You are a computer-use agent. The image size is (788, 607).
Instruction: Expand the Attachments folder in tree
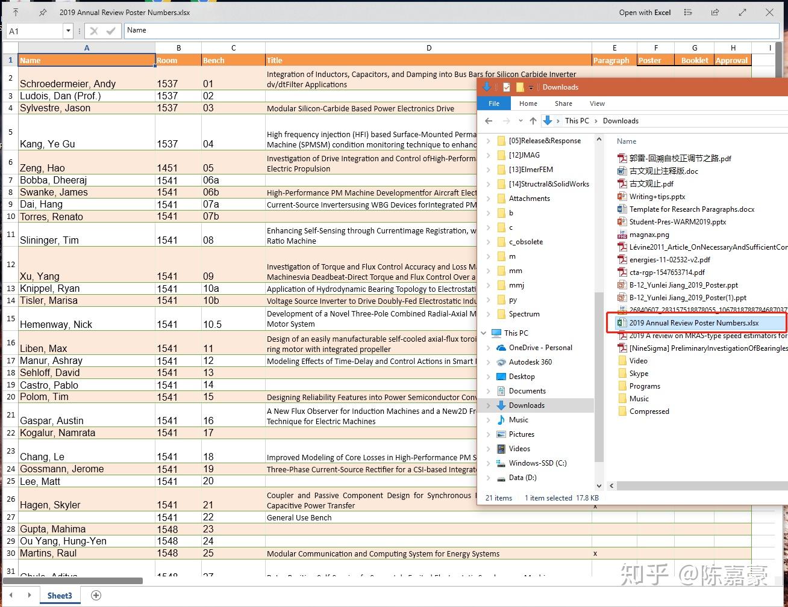(x=489, y=199)
